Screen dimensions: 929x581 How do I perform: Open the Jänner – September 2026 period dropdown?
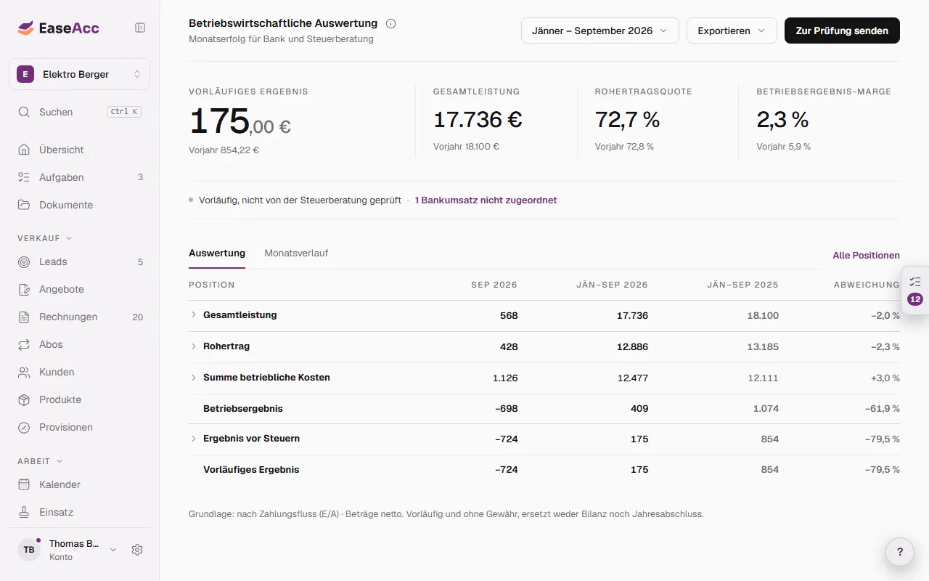[600, 31]
